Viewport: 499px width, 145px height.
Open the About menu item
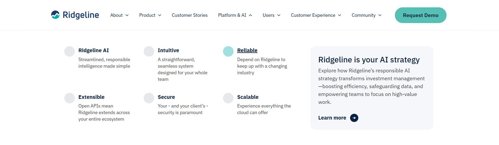pyautogui.click(x=117, y=15)
